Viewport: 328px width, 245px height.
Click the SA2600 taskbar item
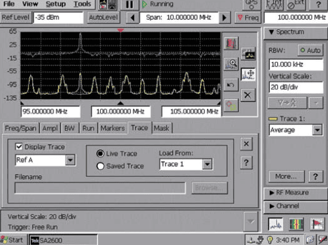(x=63, y=240)
